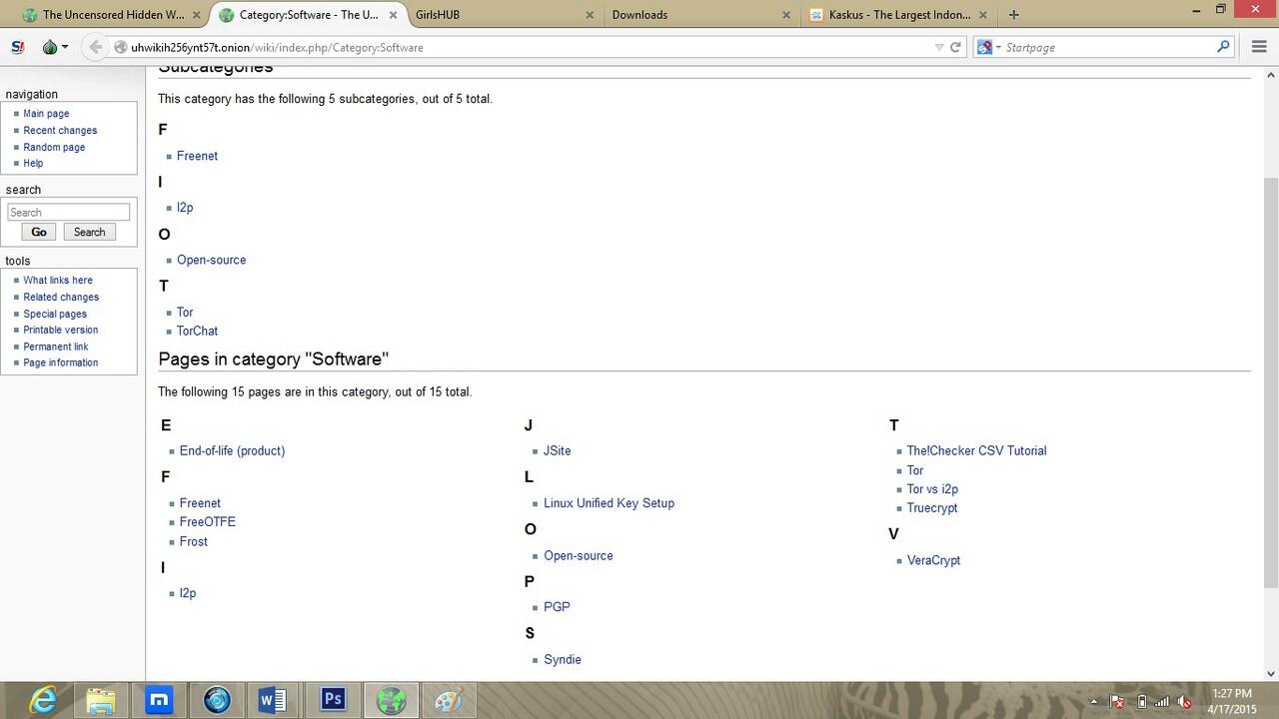Open Maxthon browser from taskbar
The height and width of the screenshot is (719, 1279).
pos(159,700)
